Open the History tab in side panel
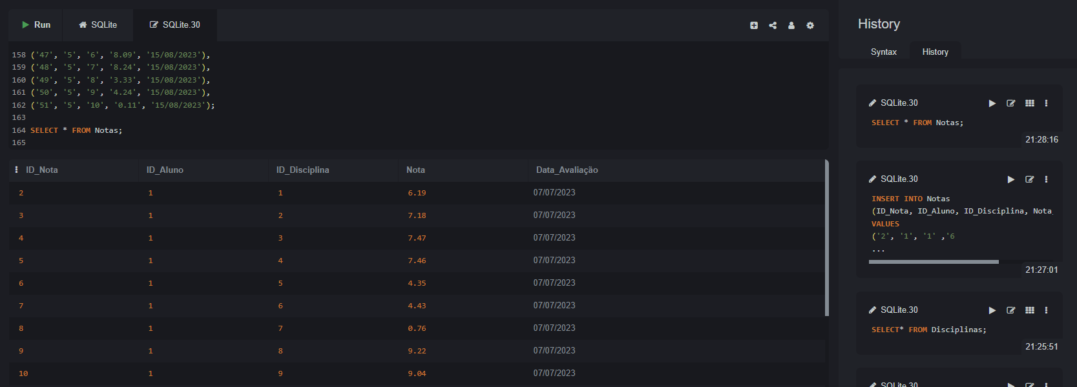This screenshot has width=1077, height=387. click(x=935, y=52)
